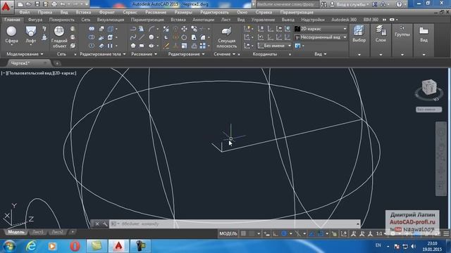The height and width of the screenshot is (253, 451).
Task: Open the Без имени UCS dropdown
Action: [274, 46]
